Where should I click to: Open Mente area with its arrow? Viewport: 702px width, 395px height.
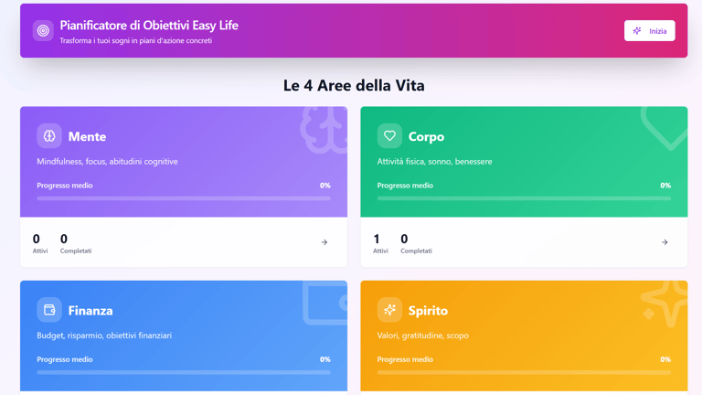point(324,242)
